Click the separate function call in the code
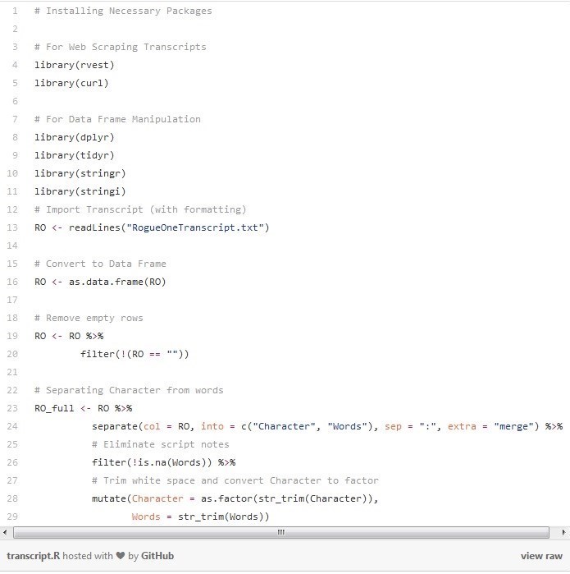The image size is (570, 574). pos(116,426)
